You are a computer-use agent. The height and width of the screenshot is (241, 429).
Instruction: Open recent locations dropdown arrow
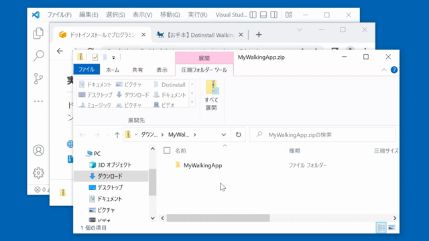[x=107, y=135]
